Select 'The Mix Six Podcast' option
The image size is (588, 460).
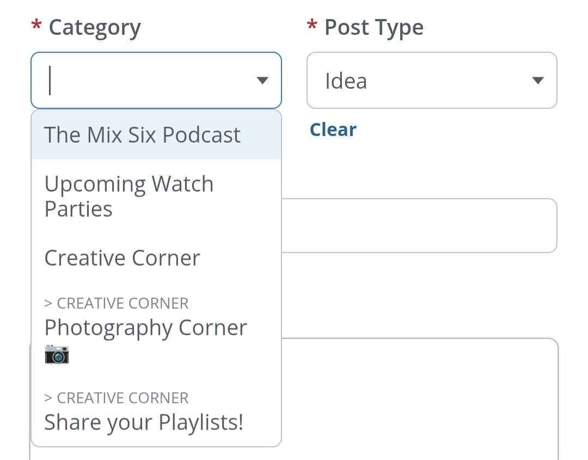pyautogui.click(x=142, y=135)
